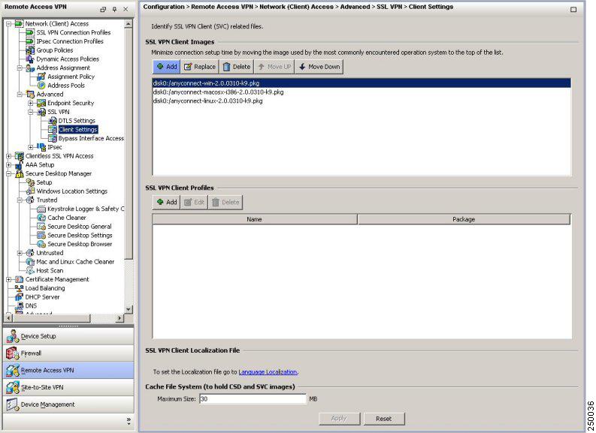Delete the selected client image
This screenshot has height=433, width=596.
[237, 67]
